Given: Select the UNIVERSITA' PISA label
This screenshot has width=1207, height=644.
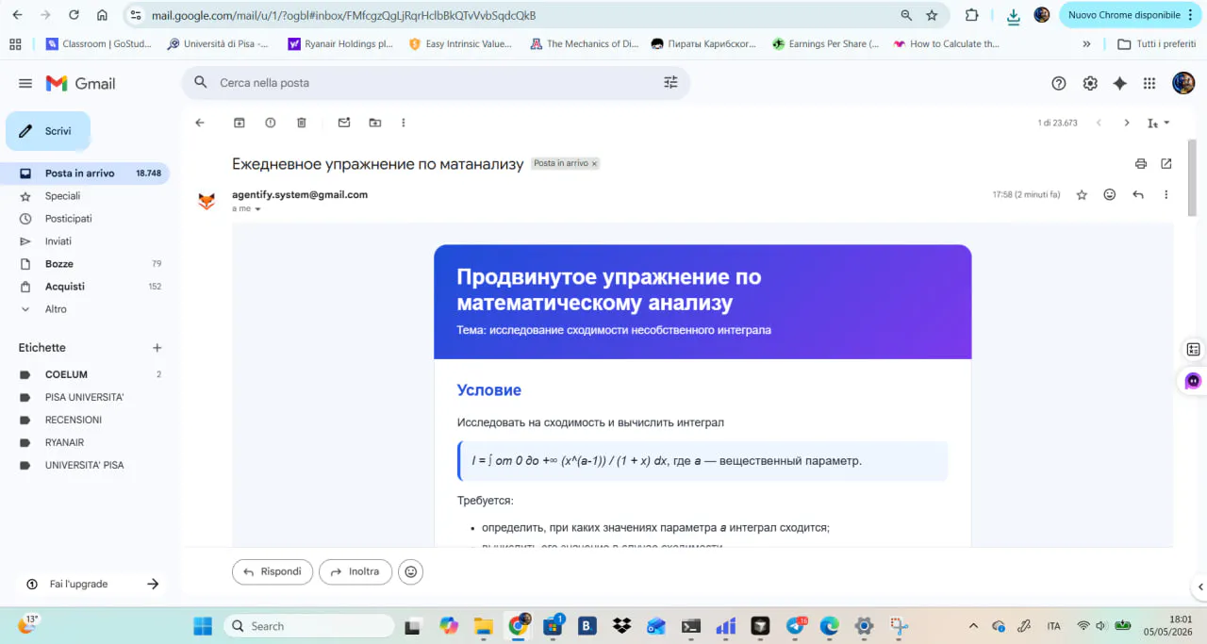Looking at the screenshot, I should (x=85, y=465).
